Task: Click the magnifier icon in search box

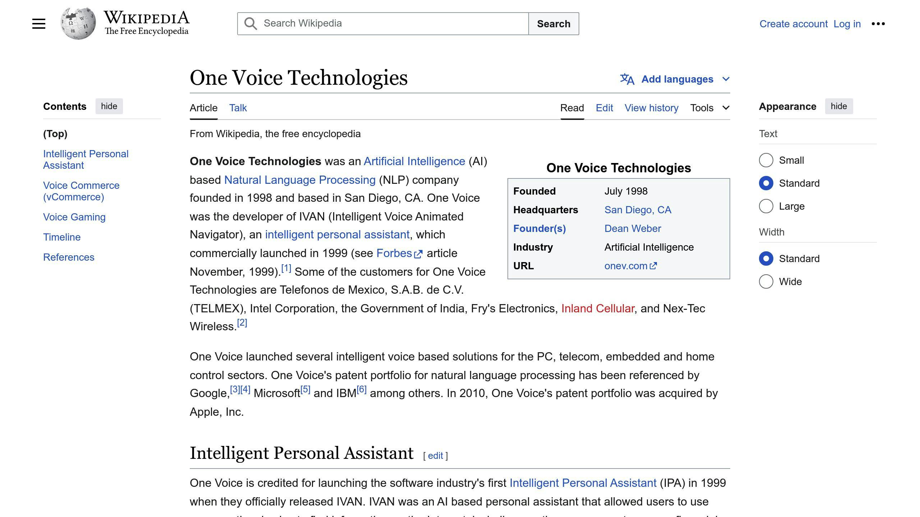Action: 250,24
